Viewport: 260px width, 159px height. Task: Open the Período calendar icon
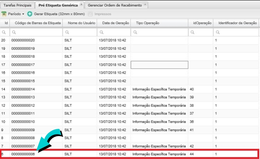click(x=4, y=14)
